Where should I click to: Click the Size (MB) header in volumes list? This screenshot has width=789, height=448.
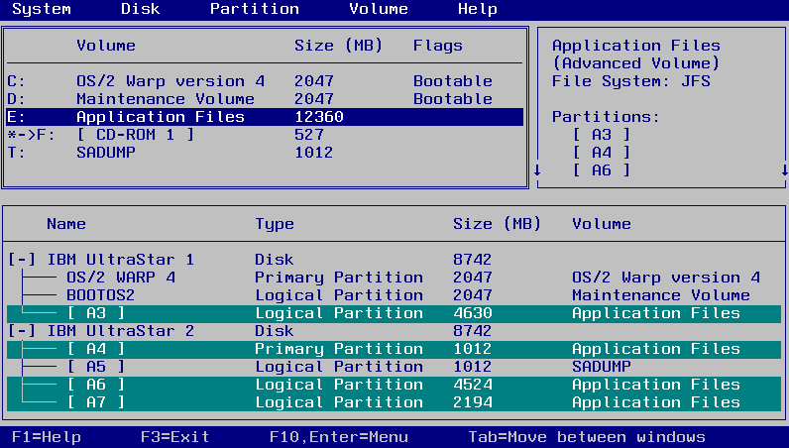[x=339, y=46]
